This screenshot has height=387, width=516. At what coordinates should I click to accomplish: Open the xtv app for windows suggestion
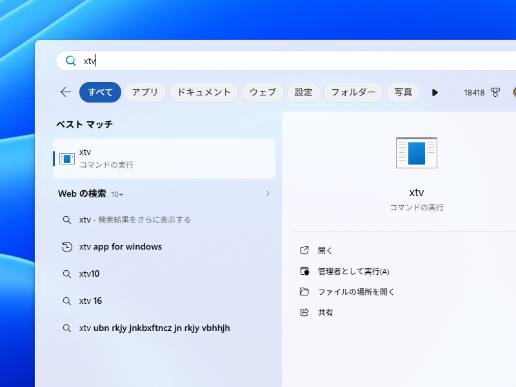pyautogui.click(x=164, y=247)
